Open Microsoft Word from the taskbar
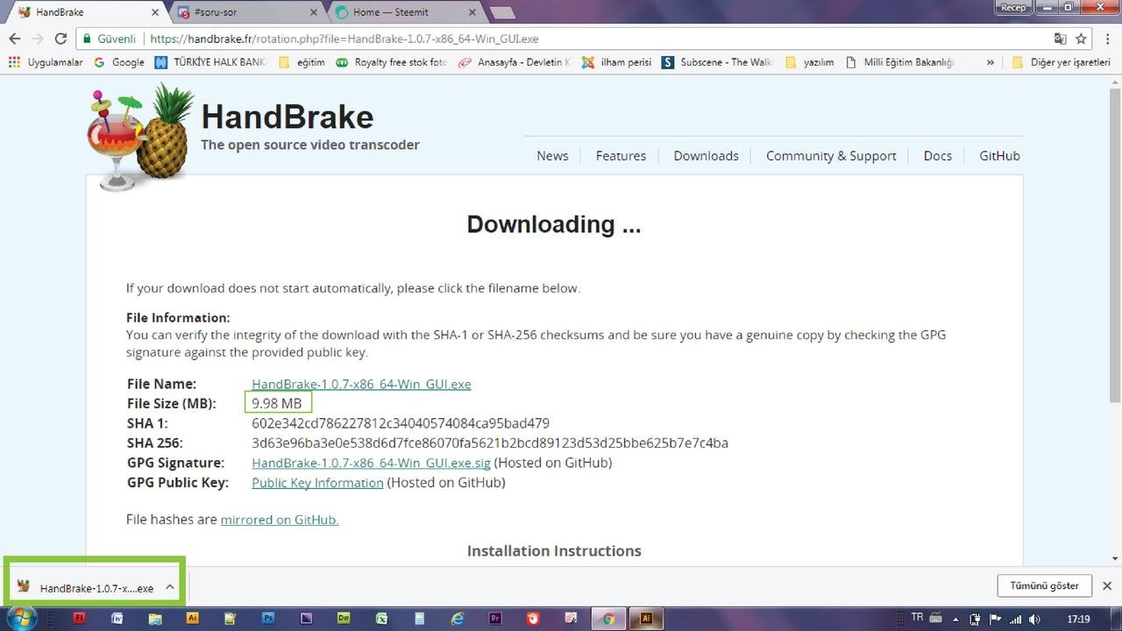The image size is (1122, 631). coord(117,618)
